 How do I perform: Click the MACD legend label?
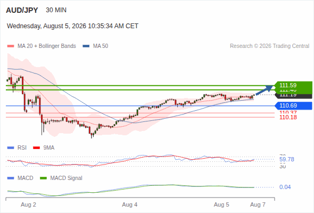(x=26, y=178)
